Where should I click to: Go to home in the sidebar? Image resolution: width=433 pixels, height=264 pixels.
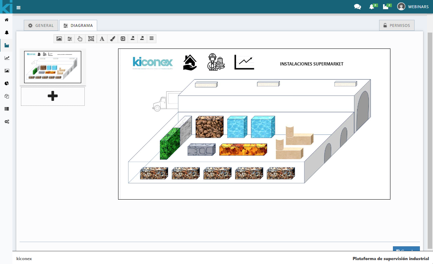(x=6, y=20)
